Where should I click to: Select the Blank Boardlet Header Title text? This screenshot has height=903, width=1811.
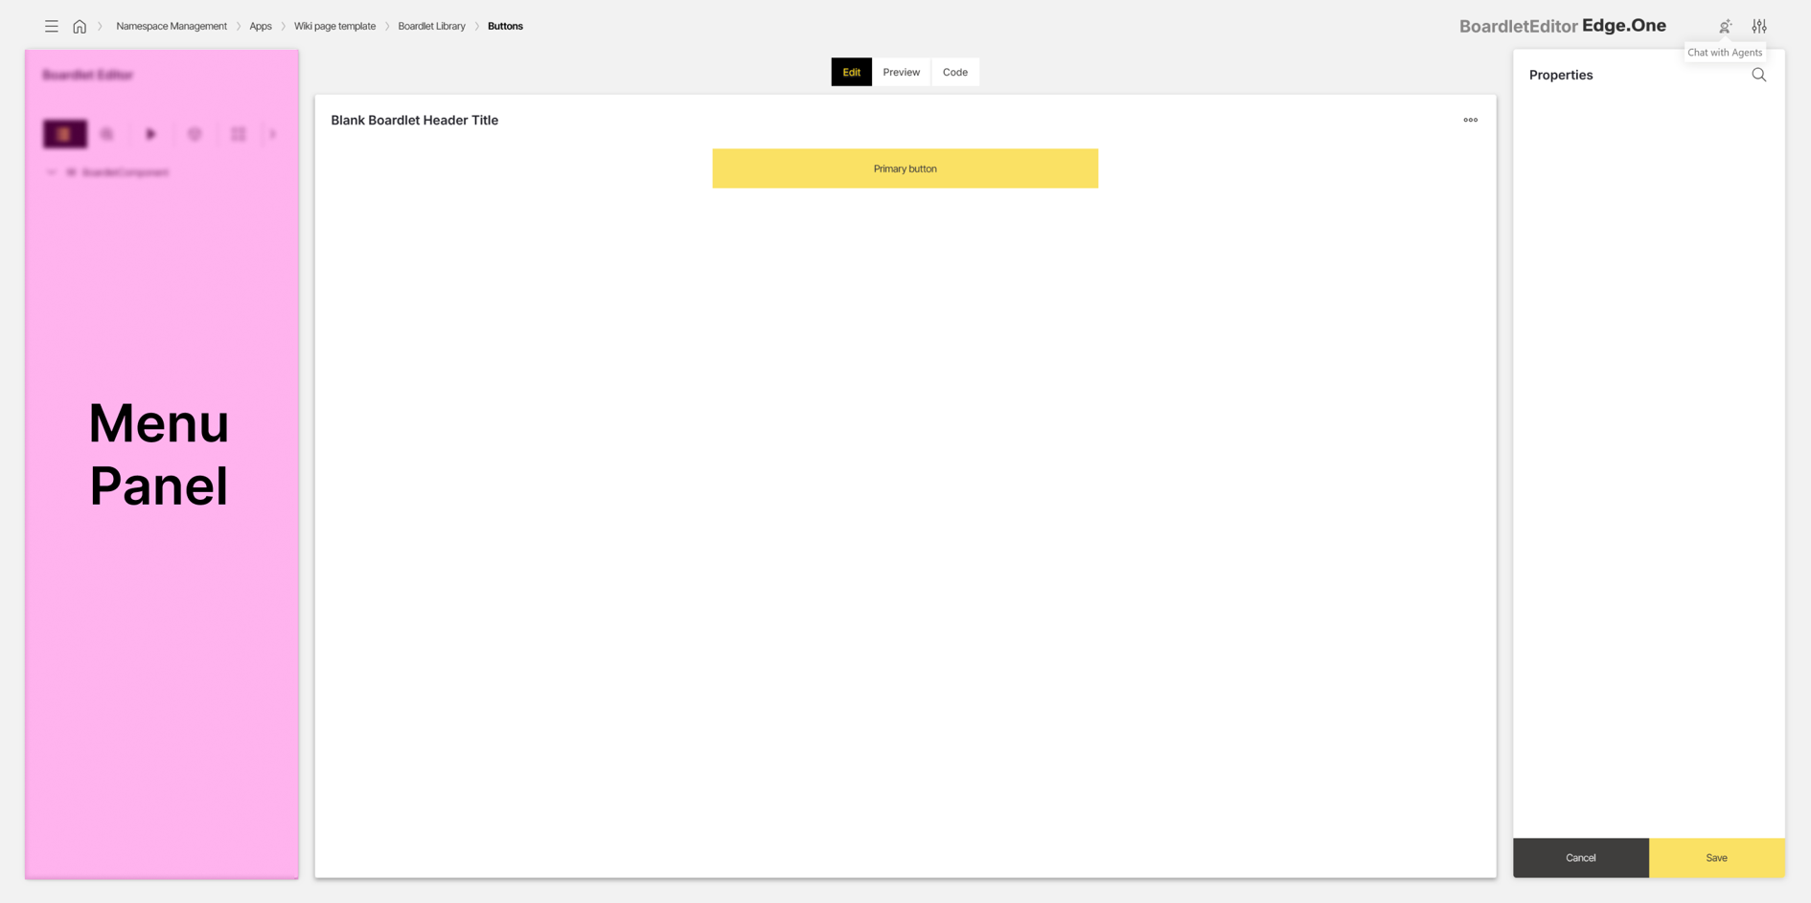click(x=415, y=120)
